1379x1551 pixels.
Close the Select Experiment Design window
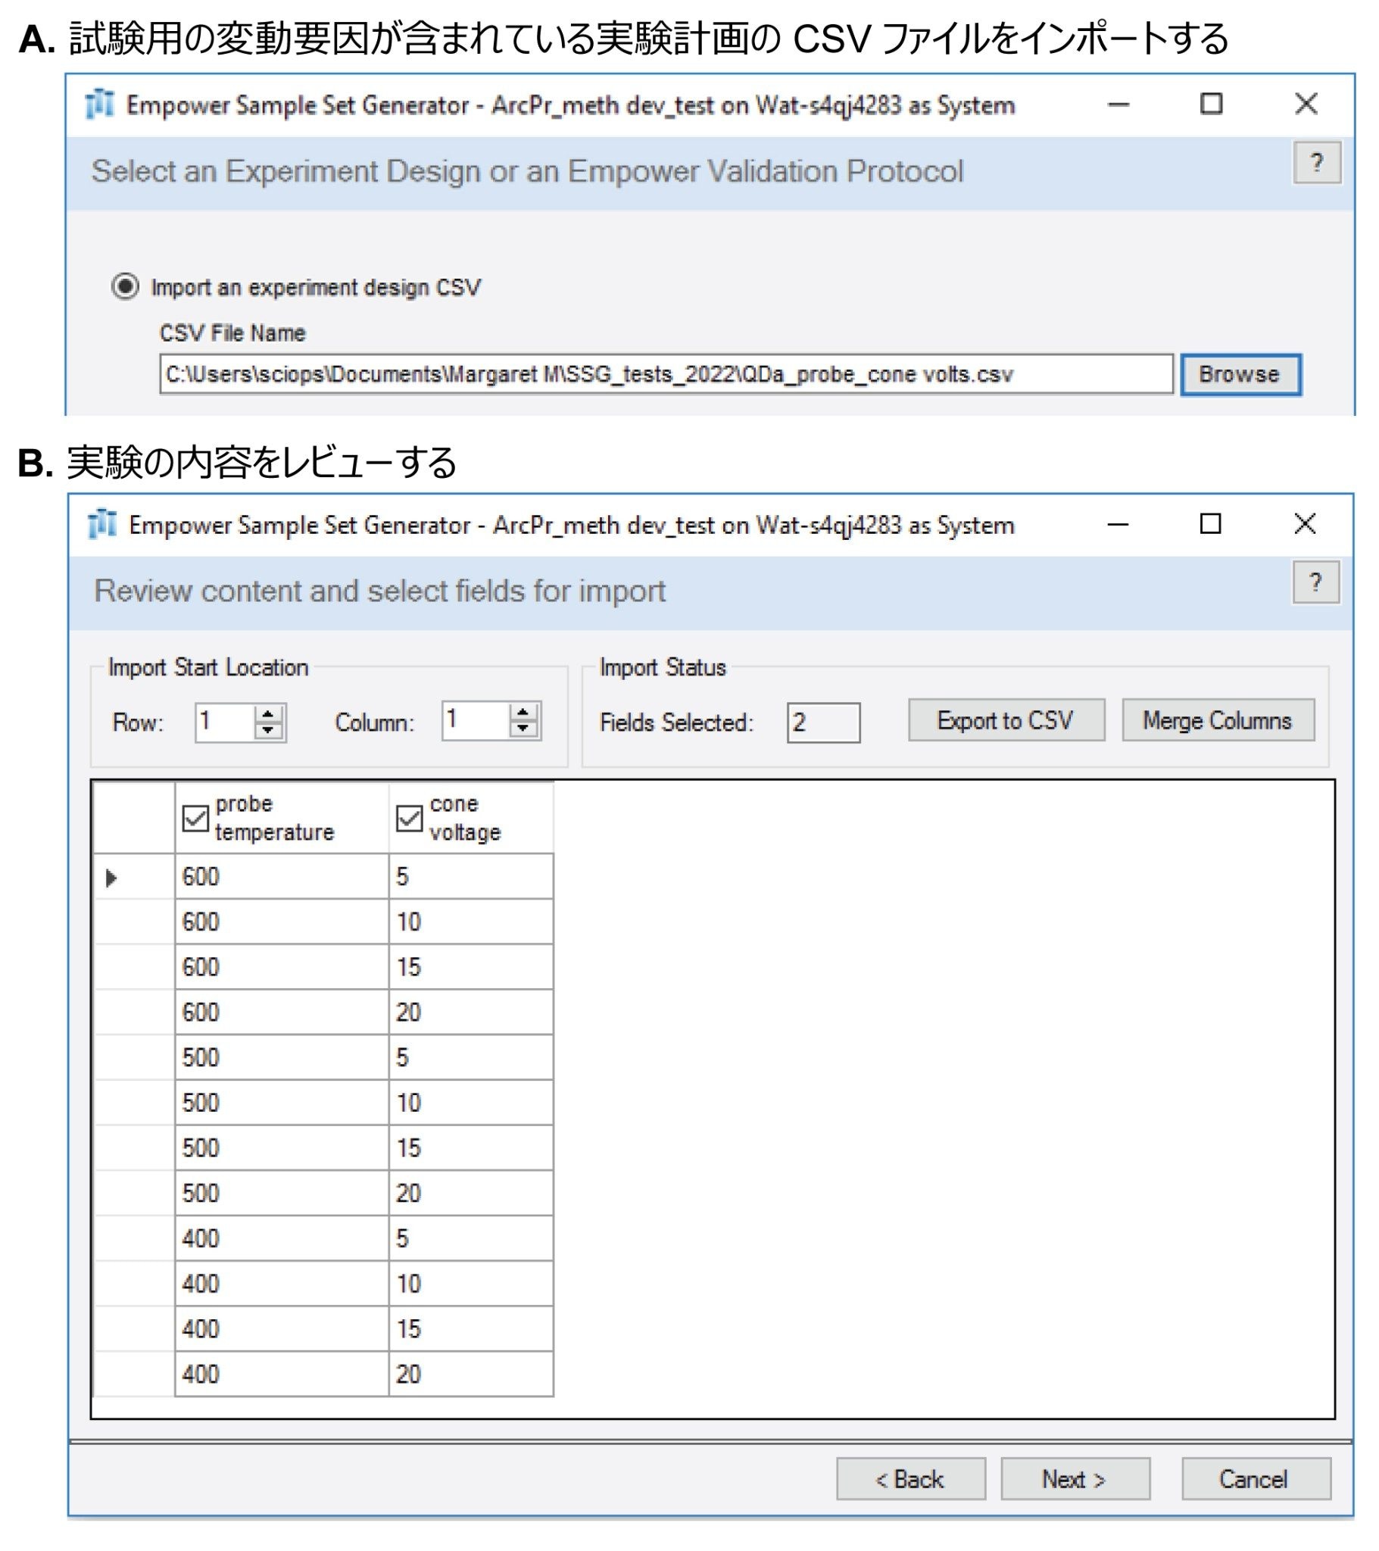click(1306, 104)
